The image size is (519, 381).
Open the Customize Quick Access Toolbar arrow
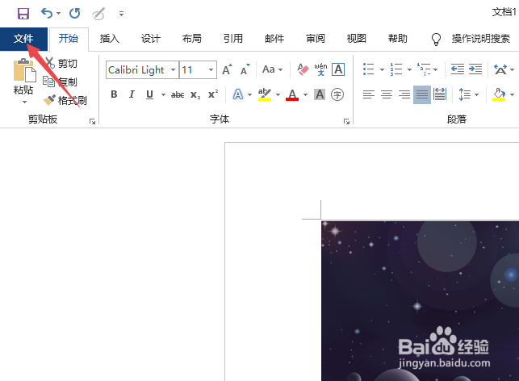tap(121, 14)
